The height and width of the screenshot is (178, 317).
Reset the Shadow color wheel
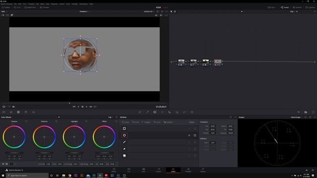(26, 121)
